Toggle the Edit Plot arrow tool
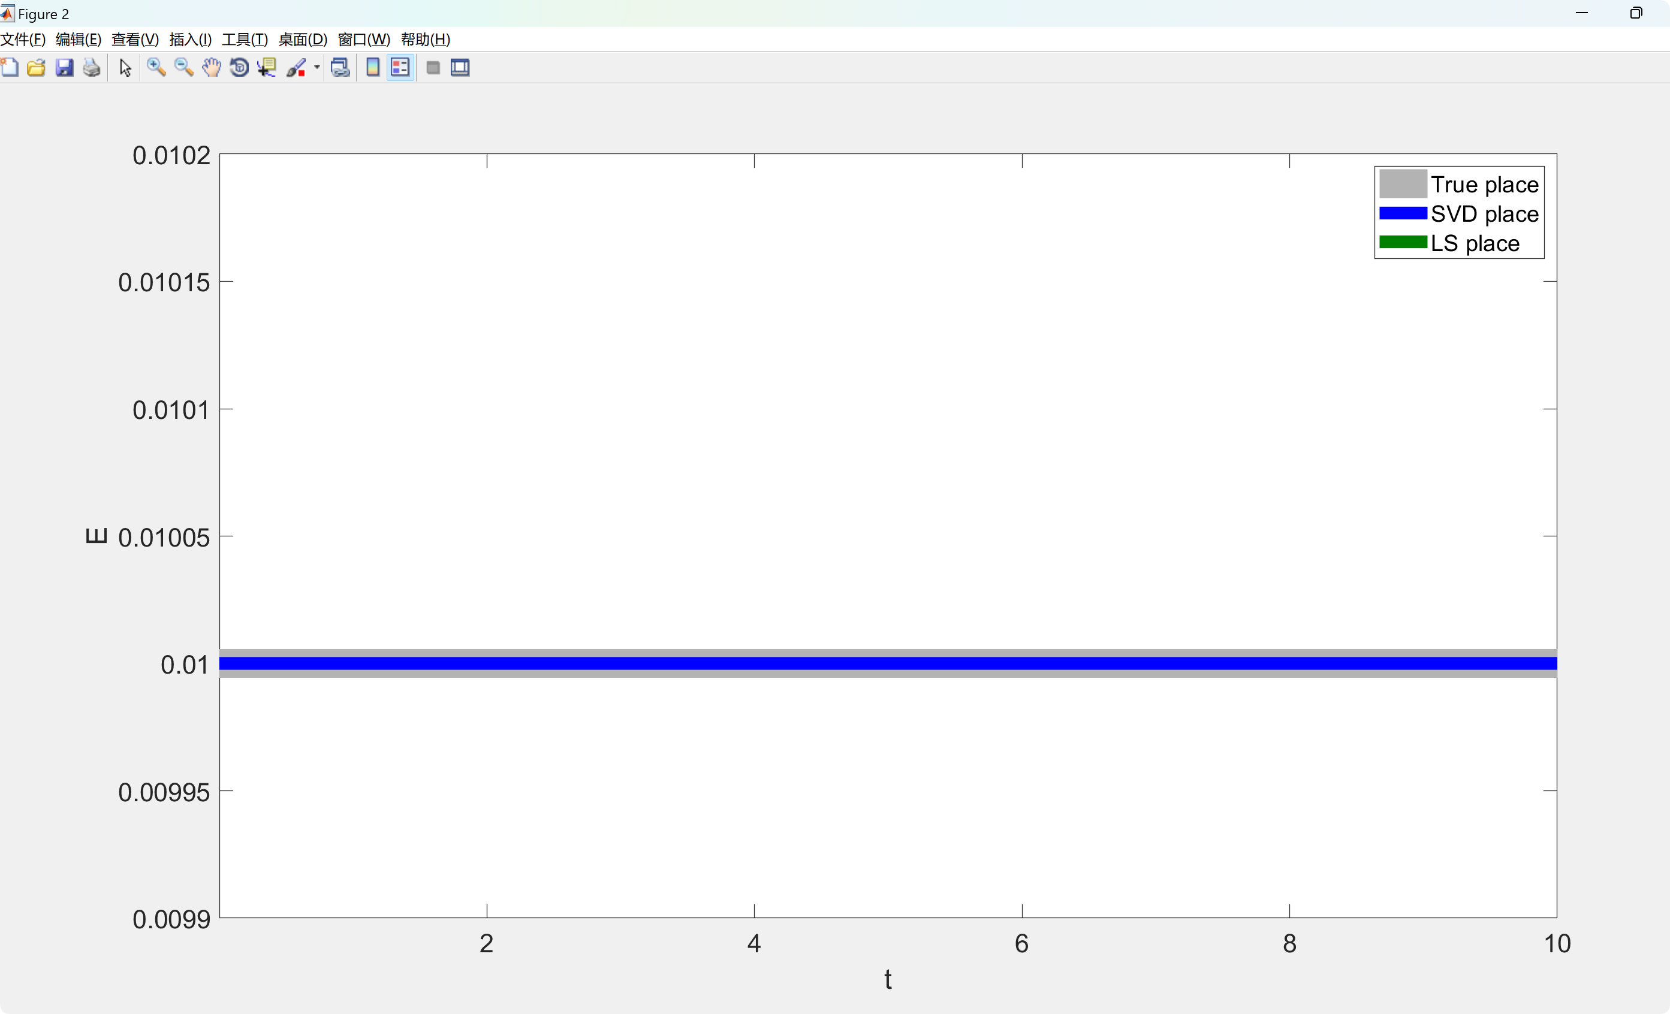Viewport: 1670px width, 1014px height. point(125,68)
